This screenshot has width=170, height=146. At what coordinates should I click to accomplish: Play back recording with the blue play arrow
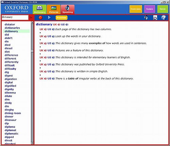[x=49, y=18]
